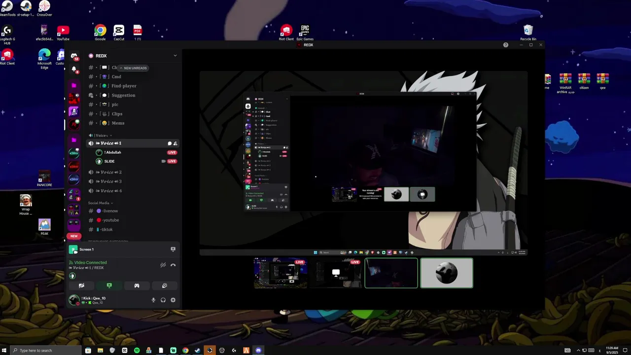
Task: Join the Voice 3 channel
Action: click(133, 181)
